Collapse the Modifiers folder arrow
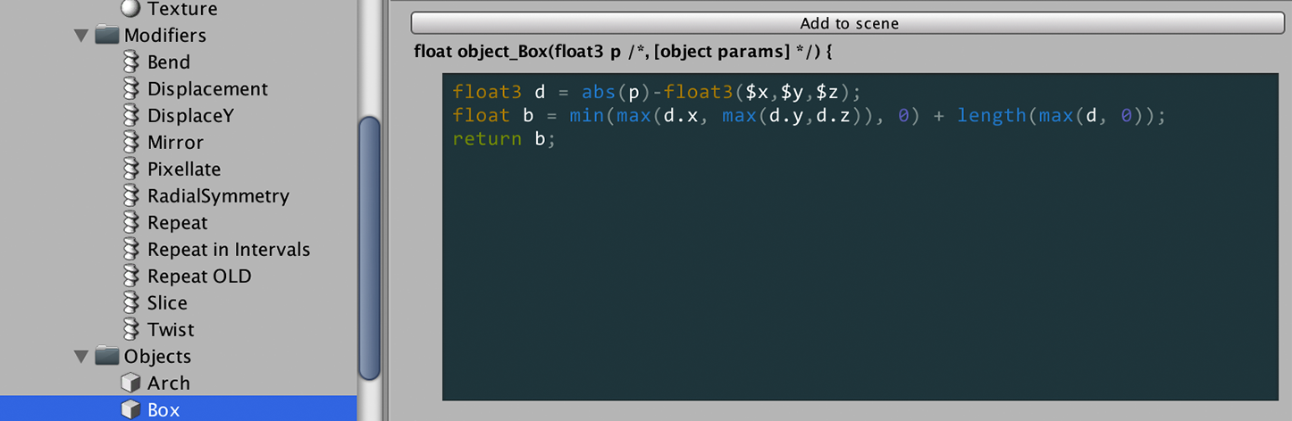Image resolution: width=1292 pixels, height=421 pixels. [81, 36]
